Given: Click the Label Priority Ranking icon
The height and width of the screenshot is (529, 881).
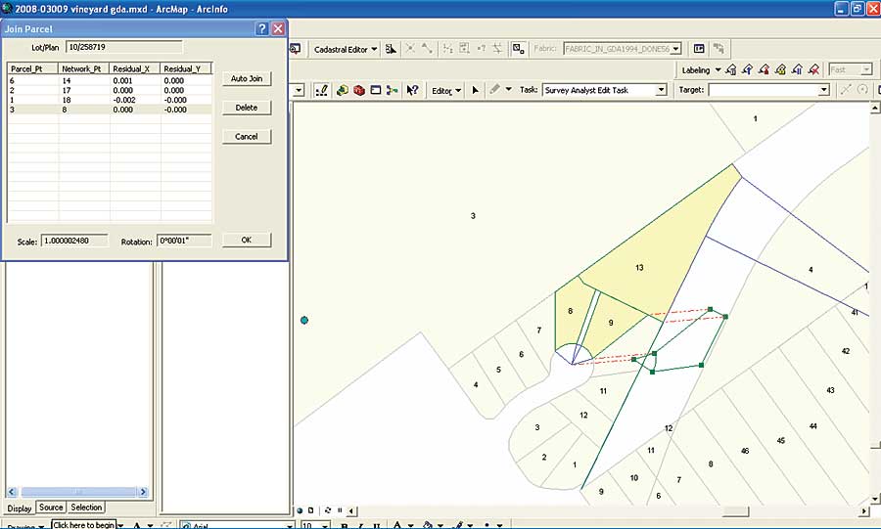Looking at the screenshot, I should [x=747, y=70].
